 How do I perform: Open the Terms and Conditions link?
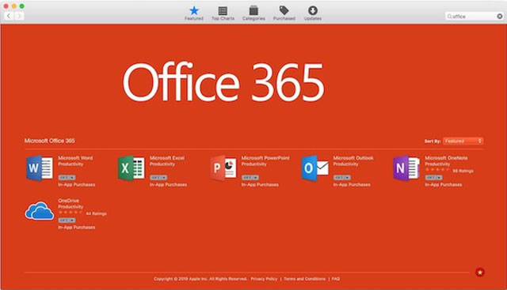point(304,279)
